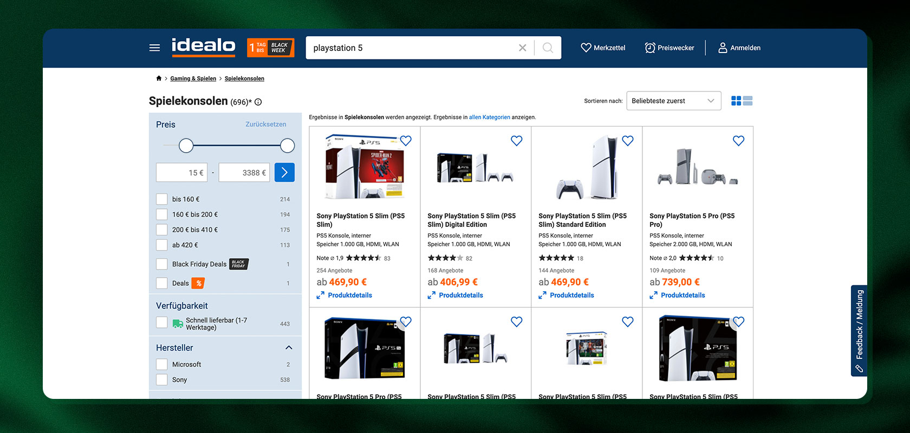Click PlayStation 5 Pro grey console image
This screenshot has width=910, height=433.
tap(698, 167)
